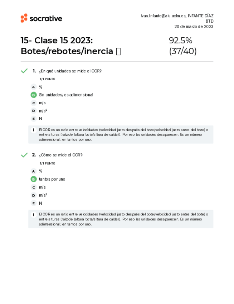234x304 pixels.
Task: Pick option C 'm/s' in question 2
Action: click(x=34, y=187)
